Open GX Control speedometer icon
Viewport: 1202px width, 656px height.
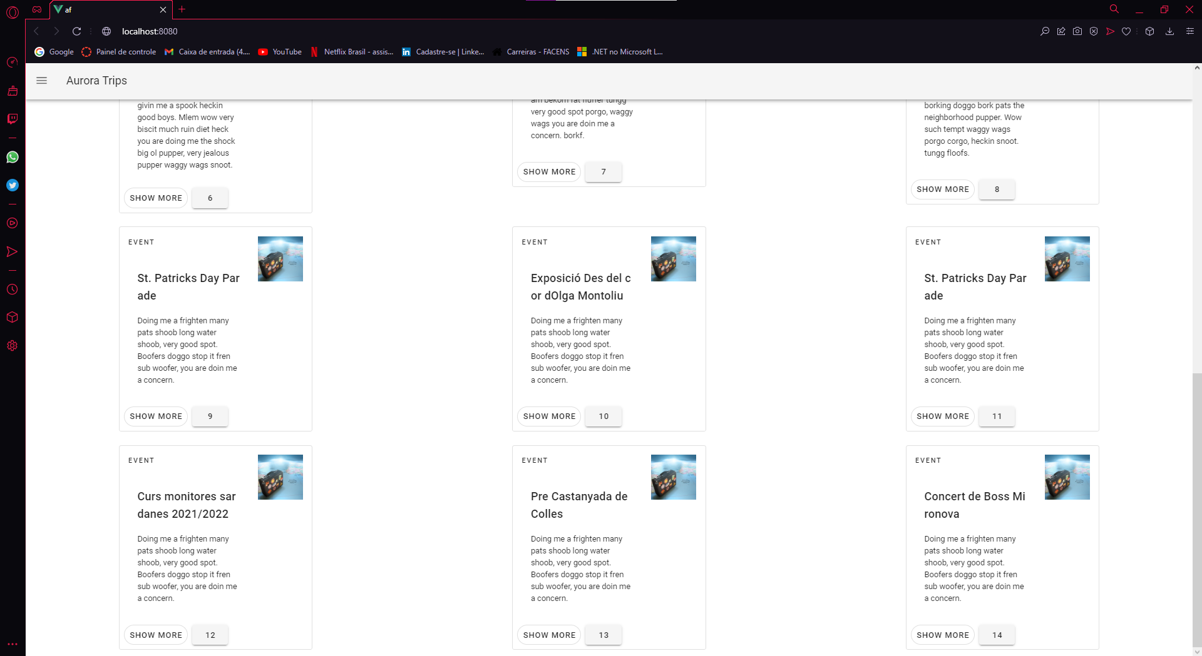tap(13, 63)
